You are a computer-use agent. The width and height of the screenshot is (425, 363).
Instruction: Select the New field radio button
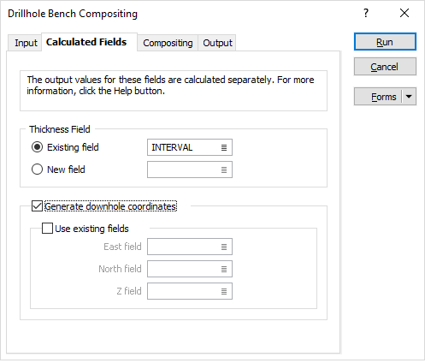37,170
